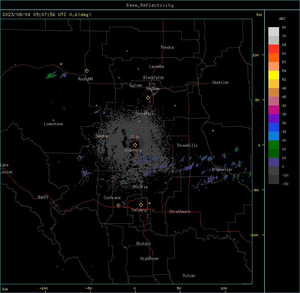Click the yellow diamond marker near RockyMH
Viewport: 300px width, 293px height.
[87, 71]
